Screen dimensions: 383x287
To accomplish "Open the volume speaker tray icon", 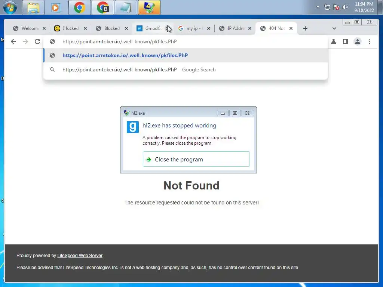I will (x=345, y=7).
